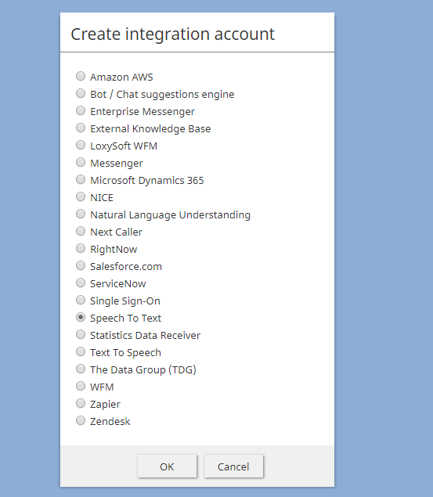The width and height of the screenshot is (433, 497).
Task: Pick the Text To Speech radio button
Action: (x=81, y=351)
